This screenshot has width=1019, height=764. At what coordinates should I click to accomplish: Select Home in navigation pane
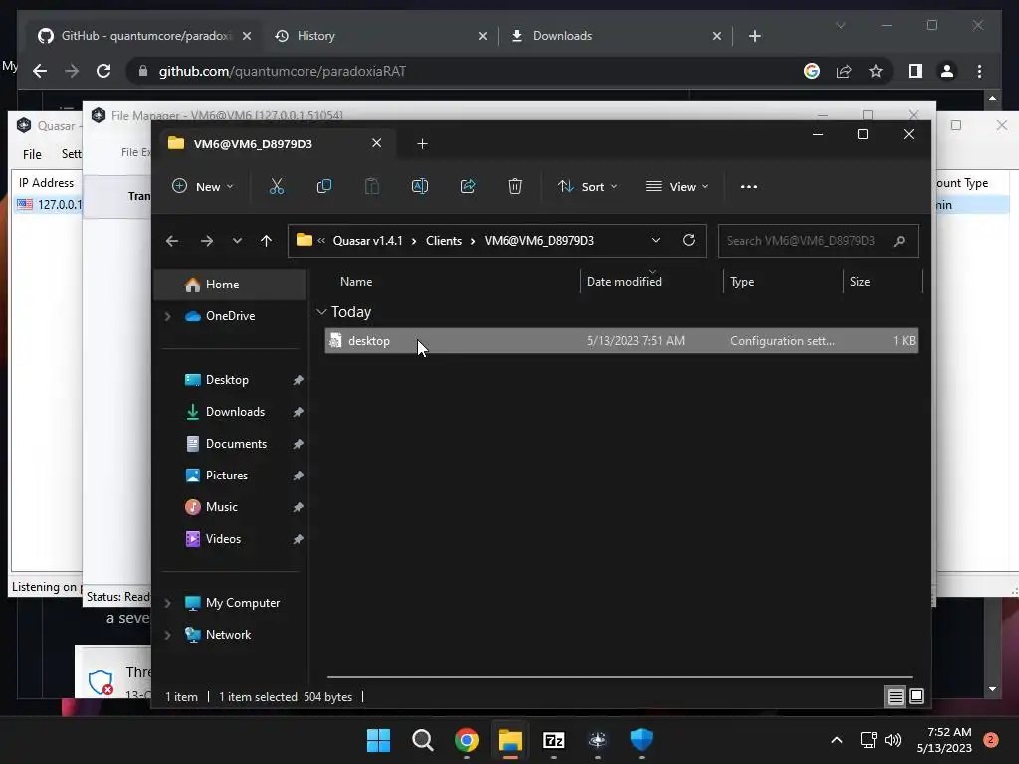point(230,285)
